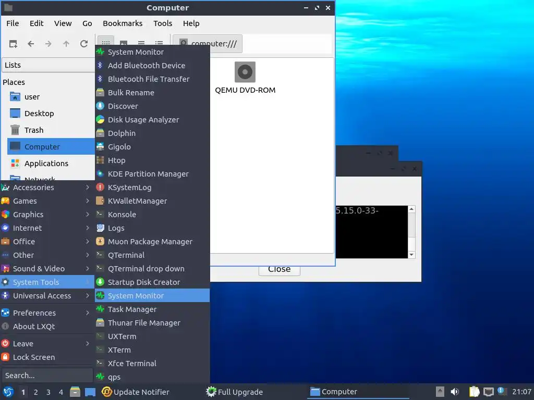Launch XTerm
Viewport: 534px width, 400px height.
tap(152, 350)
